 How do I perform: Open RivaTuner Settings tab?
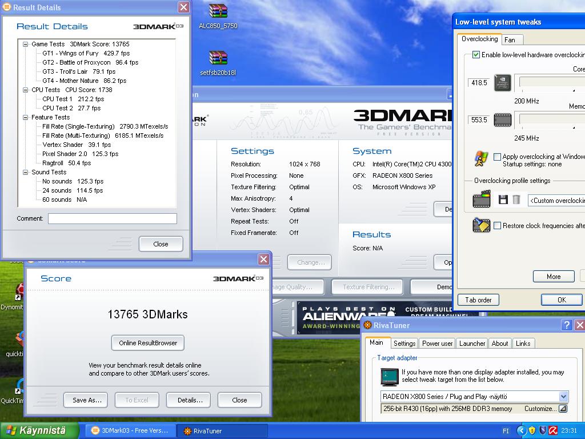click(x=404, y=344)
